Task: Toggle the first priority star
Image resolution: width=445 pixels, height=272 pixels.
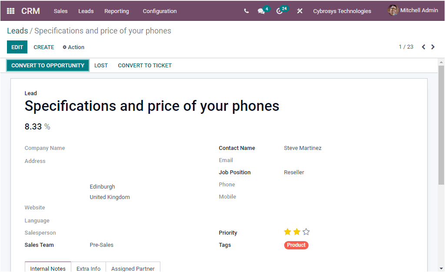Action: click(287, 232)
